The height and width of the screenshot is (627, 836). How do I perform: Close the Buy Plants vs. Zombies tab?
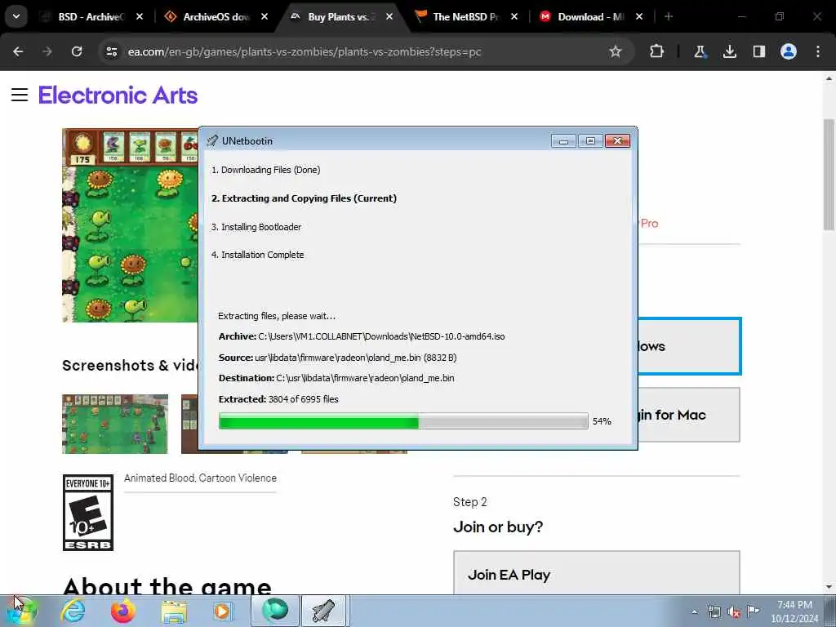click(x=389, y=17)
